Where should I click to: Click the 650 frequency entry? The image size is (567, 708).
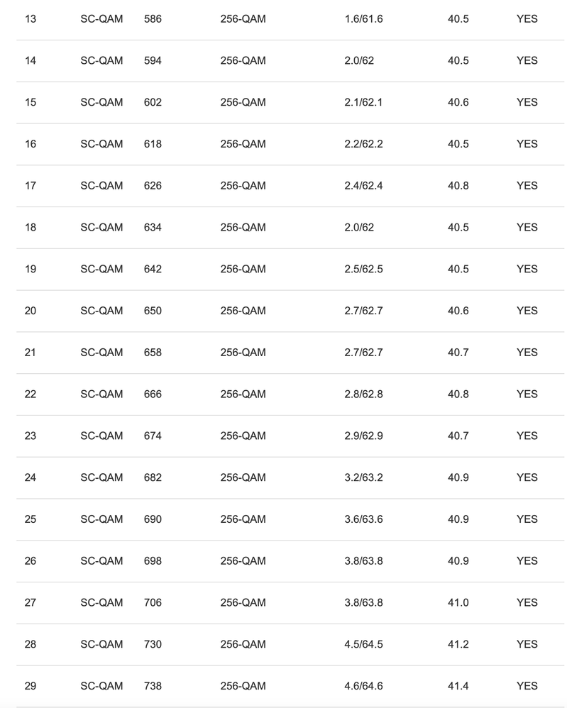coord(153,311)
